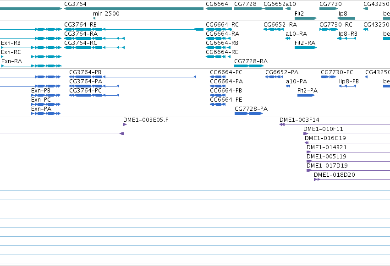Image resolution: width=390 pixels, height=266 pixels.
Task: Choose transcript CG6664-RB
Action: click(x=222, y=43)
